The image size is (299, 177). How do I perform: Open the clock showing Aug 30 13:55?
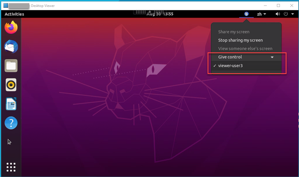[160, 14]
